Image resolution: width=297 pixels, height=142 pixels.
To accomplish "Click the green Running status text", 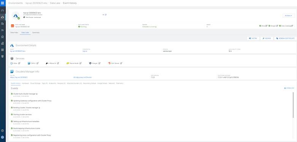I will click(x=83, y=27).
